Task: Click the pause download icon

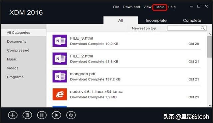Action: [42, 115]
